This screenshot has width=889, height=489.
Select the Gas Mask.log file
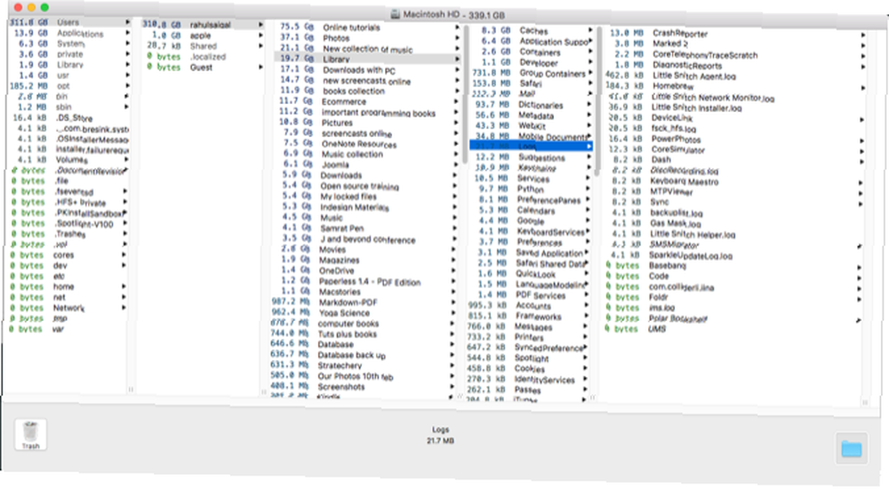click(734, 223)
